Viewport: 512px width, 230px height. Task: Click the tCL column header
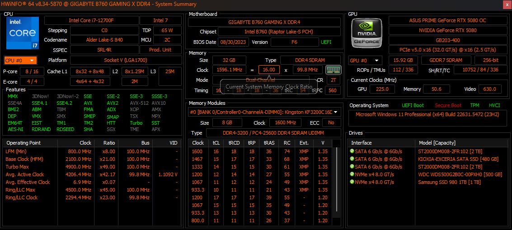[216, 143]
